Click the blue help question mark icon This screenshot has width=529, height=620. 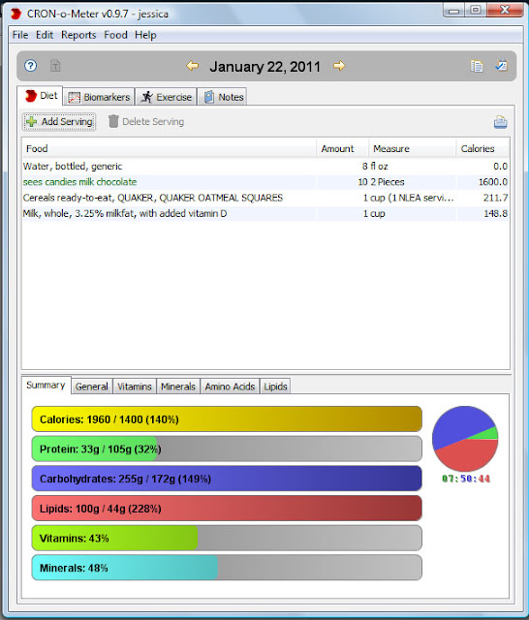click(30, 66)
